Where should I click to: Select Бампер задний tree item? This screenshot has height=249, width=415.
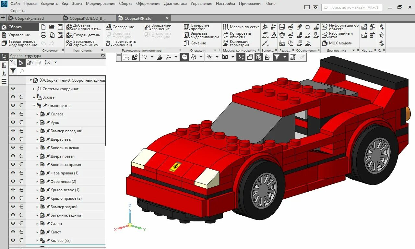pyautogui.click(x=64, y=207)
